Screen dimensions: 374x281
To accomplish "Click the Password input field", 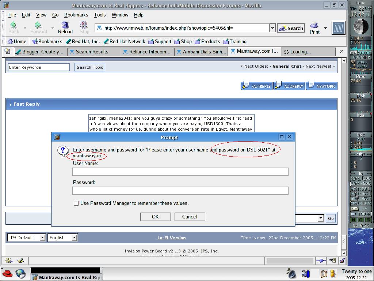I will [180, 191].
